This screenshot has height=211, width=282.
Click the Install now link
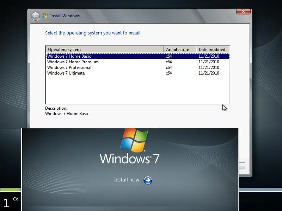127,180
